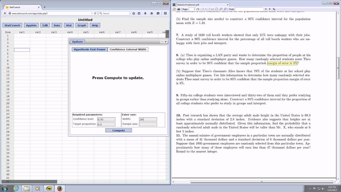Select the var5 column header
The image size is (341, 192).
[x=86, y=32]
